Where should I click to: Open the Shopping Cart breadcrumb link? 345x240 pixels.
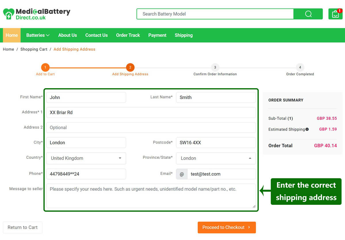coord(34,49)
